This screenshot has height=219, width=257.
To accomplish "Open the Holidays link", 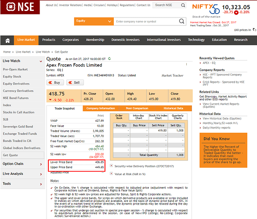I will [x=112, y=5].
